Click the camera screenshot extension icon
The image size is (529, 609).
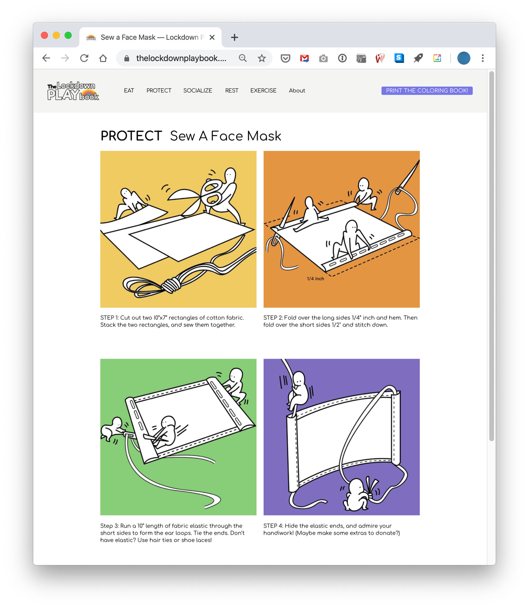323,58
